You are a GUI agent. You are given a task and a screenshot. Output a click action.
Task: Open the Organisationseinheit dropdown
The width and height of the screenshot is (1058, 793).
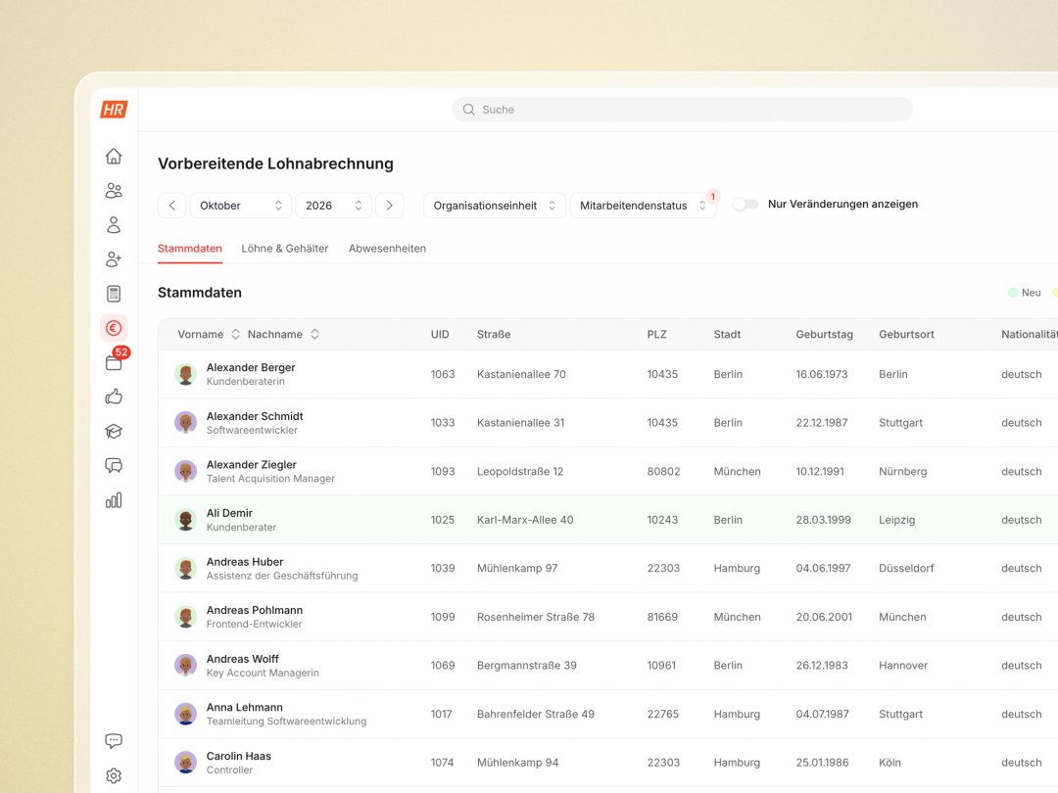pos(494,205)
